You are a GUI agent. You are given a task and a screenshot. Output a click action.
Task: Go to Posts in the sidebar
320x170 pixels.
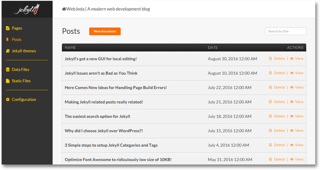click(x=16, y=39)
